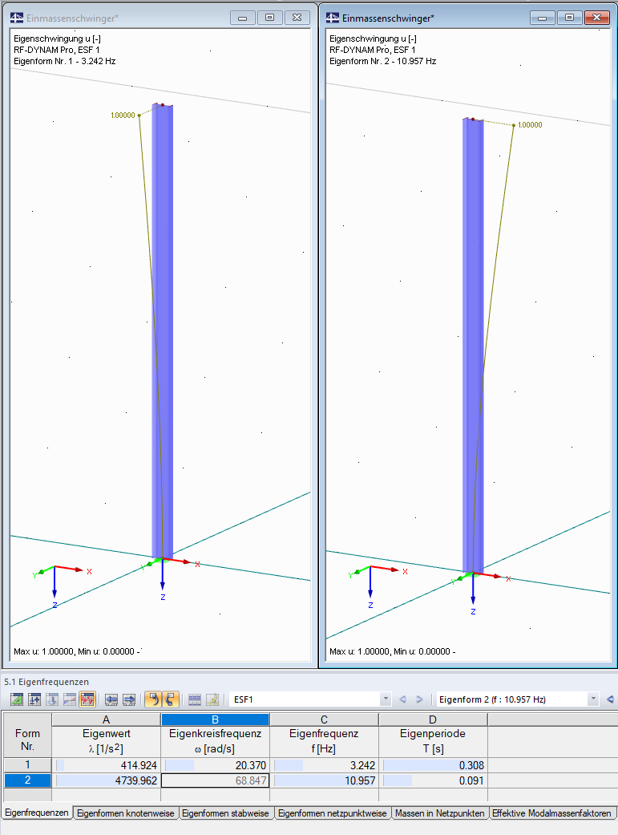Click the 1.00000 label in left view

tap(123, 115)
